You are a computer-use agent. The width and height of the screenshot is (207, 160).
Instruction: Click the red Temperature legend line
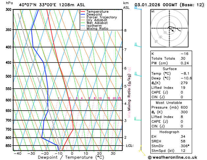[83, 12]
